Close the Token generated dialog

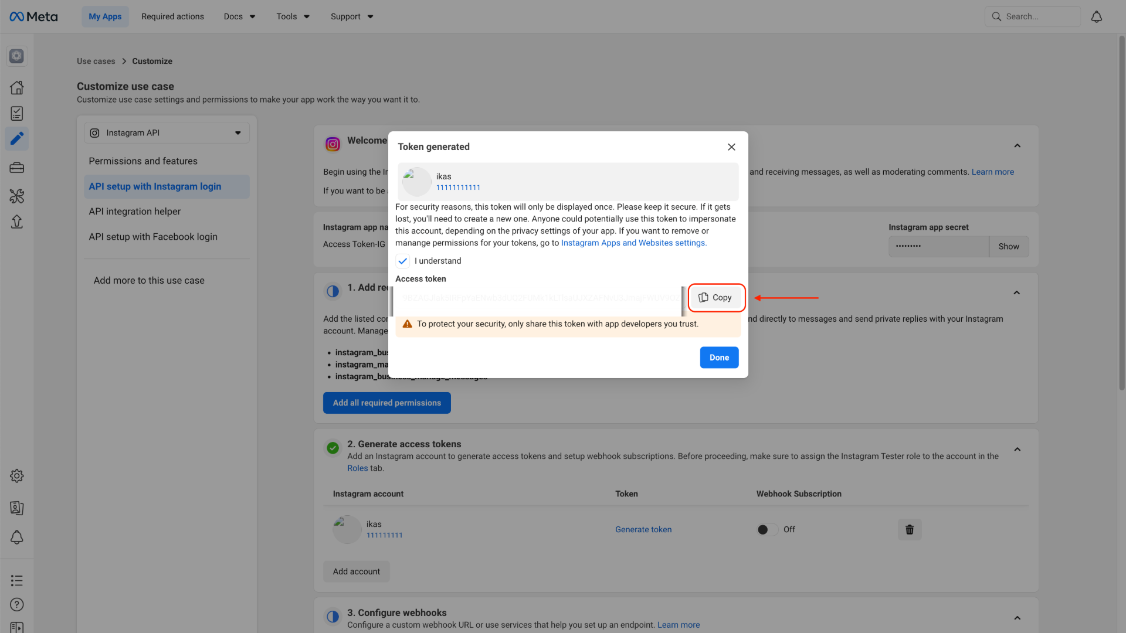click(731, 147)
